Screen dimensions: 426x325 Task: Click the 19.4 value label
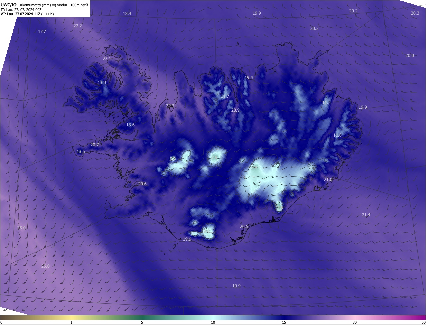pyautogui.click(x=249, y=78)
